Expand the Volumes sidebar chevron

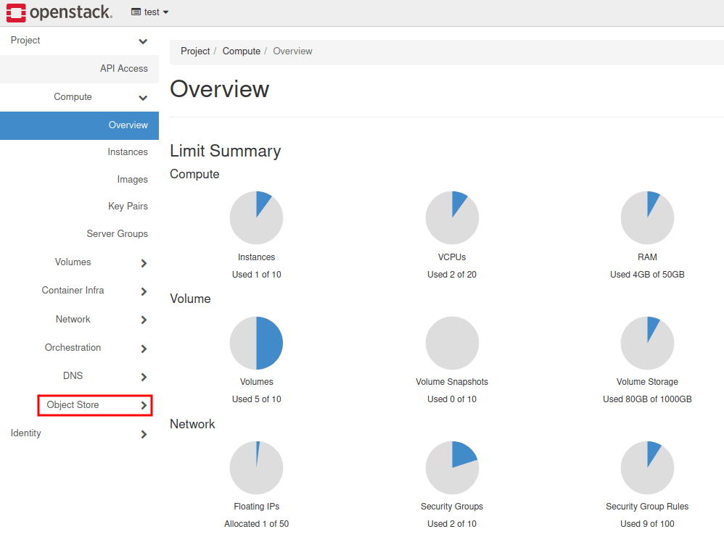pyautogui.click(x=144, y=263)
